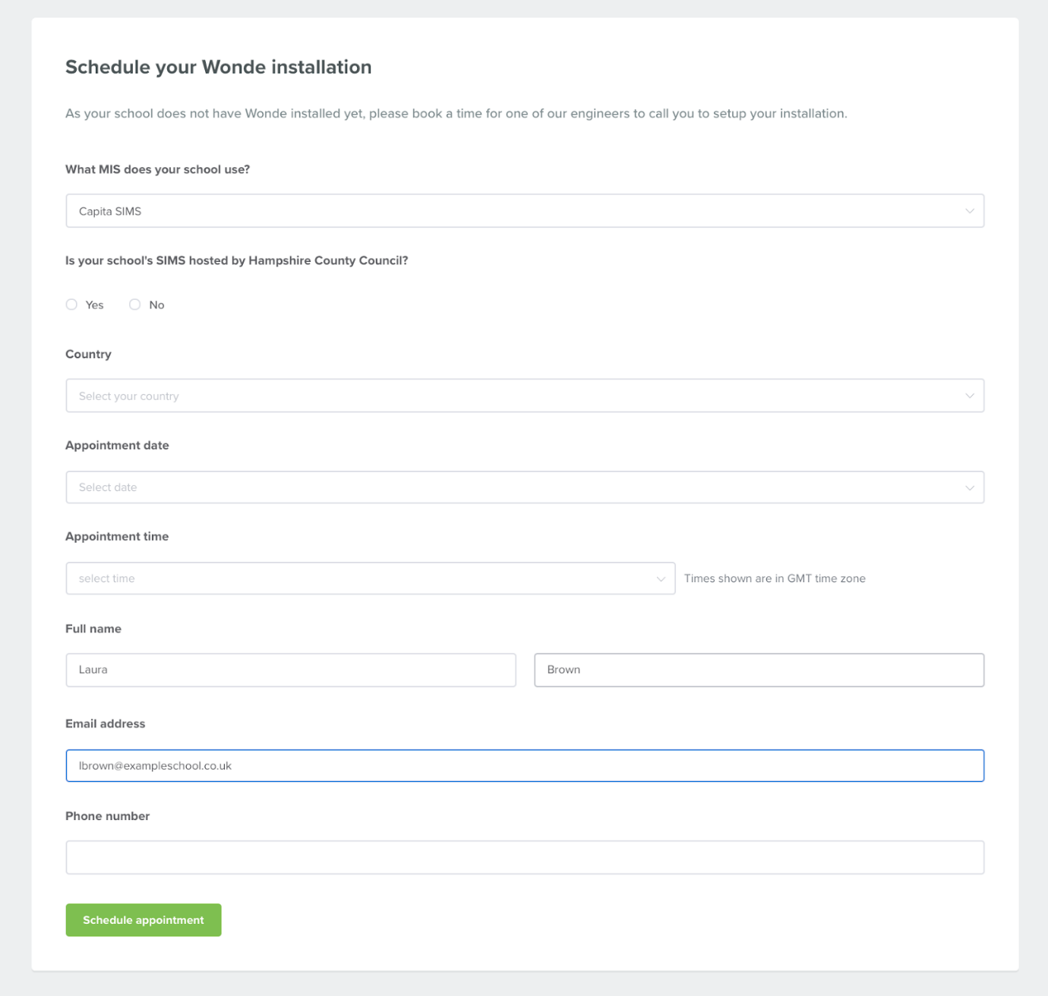This screenshot has height=996, width=1048.
Task: Select the No radio button
Action: 134,304
